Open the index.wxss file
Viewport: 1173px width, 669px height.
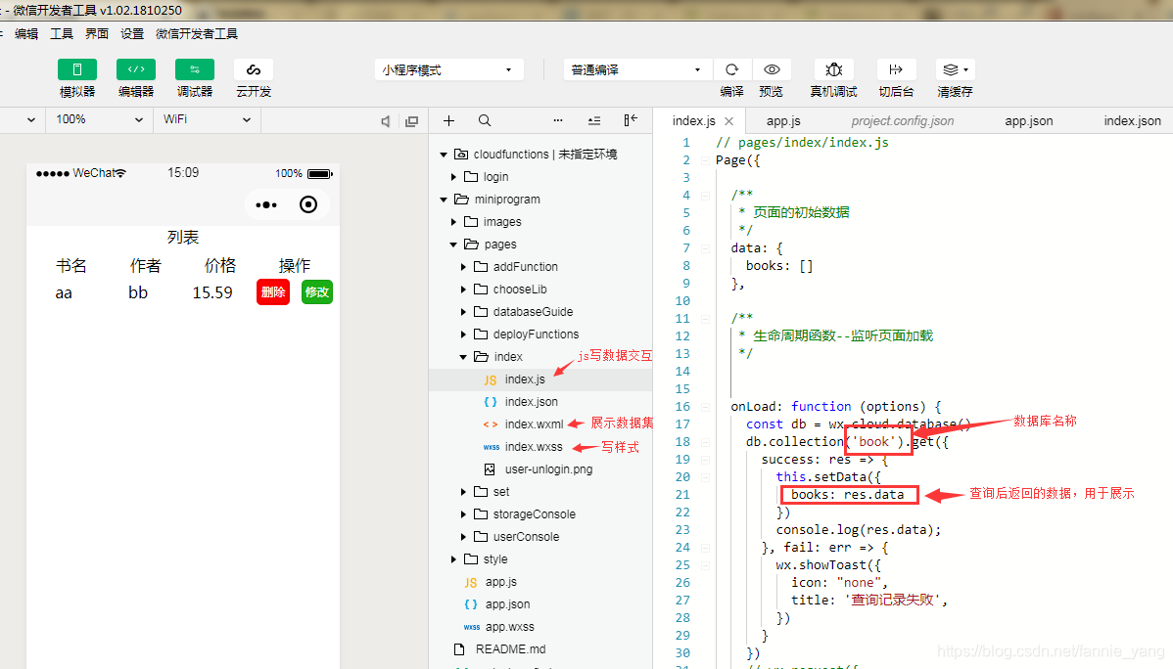click(x=540, y=447)
